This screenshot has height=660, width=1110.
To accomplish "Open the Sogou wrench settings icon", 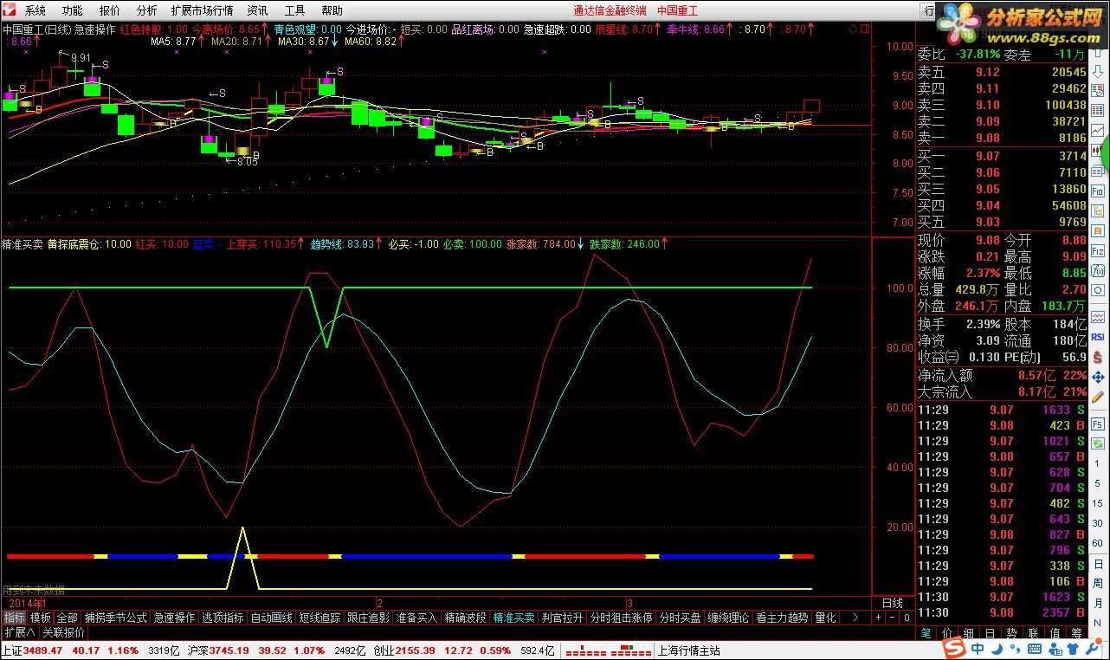I will [1092, 648].
